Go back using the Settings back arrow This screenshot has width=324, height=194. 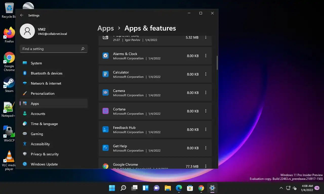pyautogui.click(x=22, y=15)
